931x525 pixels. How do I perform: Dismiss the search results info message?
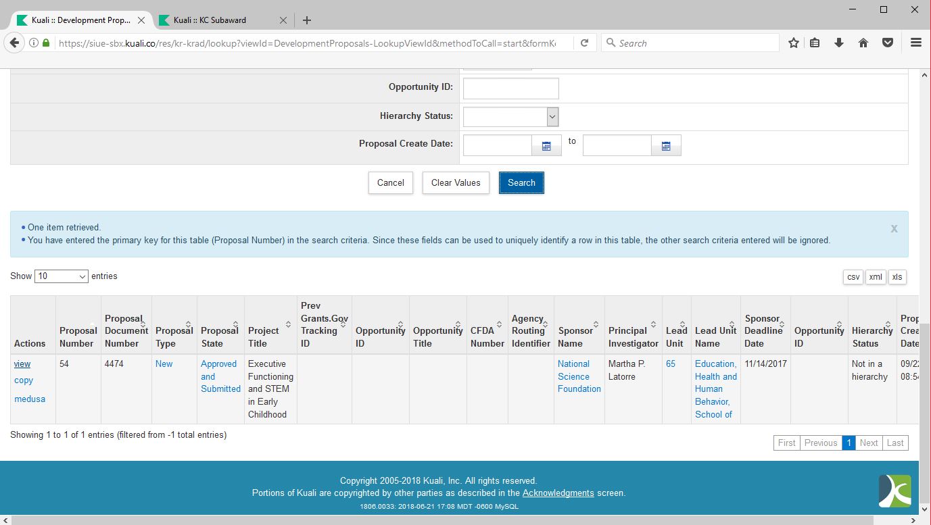coord(894,228)
